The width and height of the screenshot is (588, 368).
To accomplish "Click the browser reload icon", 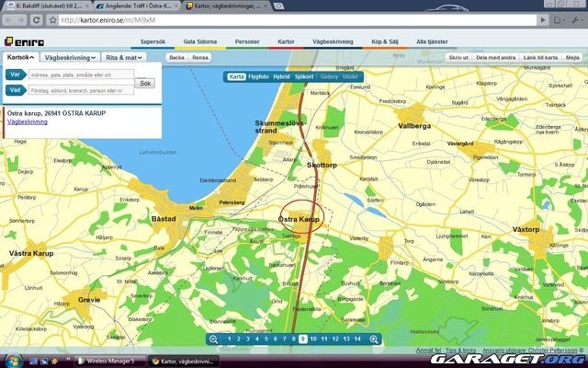I will coord(36,19).
